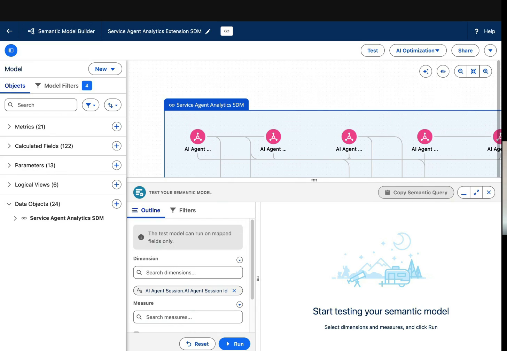507x351 pixels.
Task: Remove AI Agent Session Id dimension pill
Action: 234,290
